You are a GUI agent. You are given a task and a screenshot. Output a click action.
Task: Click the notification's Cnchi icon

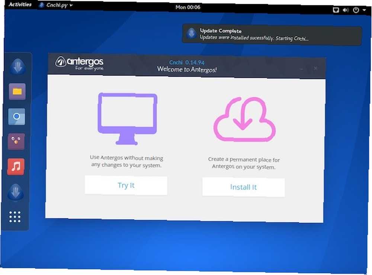191,33
